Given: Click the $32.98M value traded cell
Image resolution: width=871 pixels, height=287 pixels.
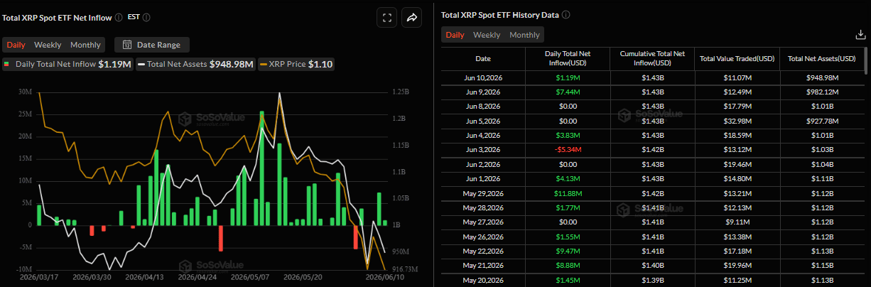Looking at the screenshot, I should pyautogui.click(x=737, y=120).
